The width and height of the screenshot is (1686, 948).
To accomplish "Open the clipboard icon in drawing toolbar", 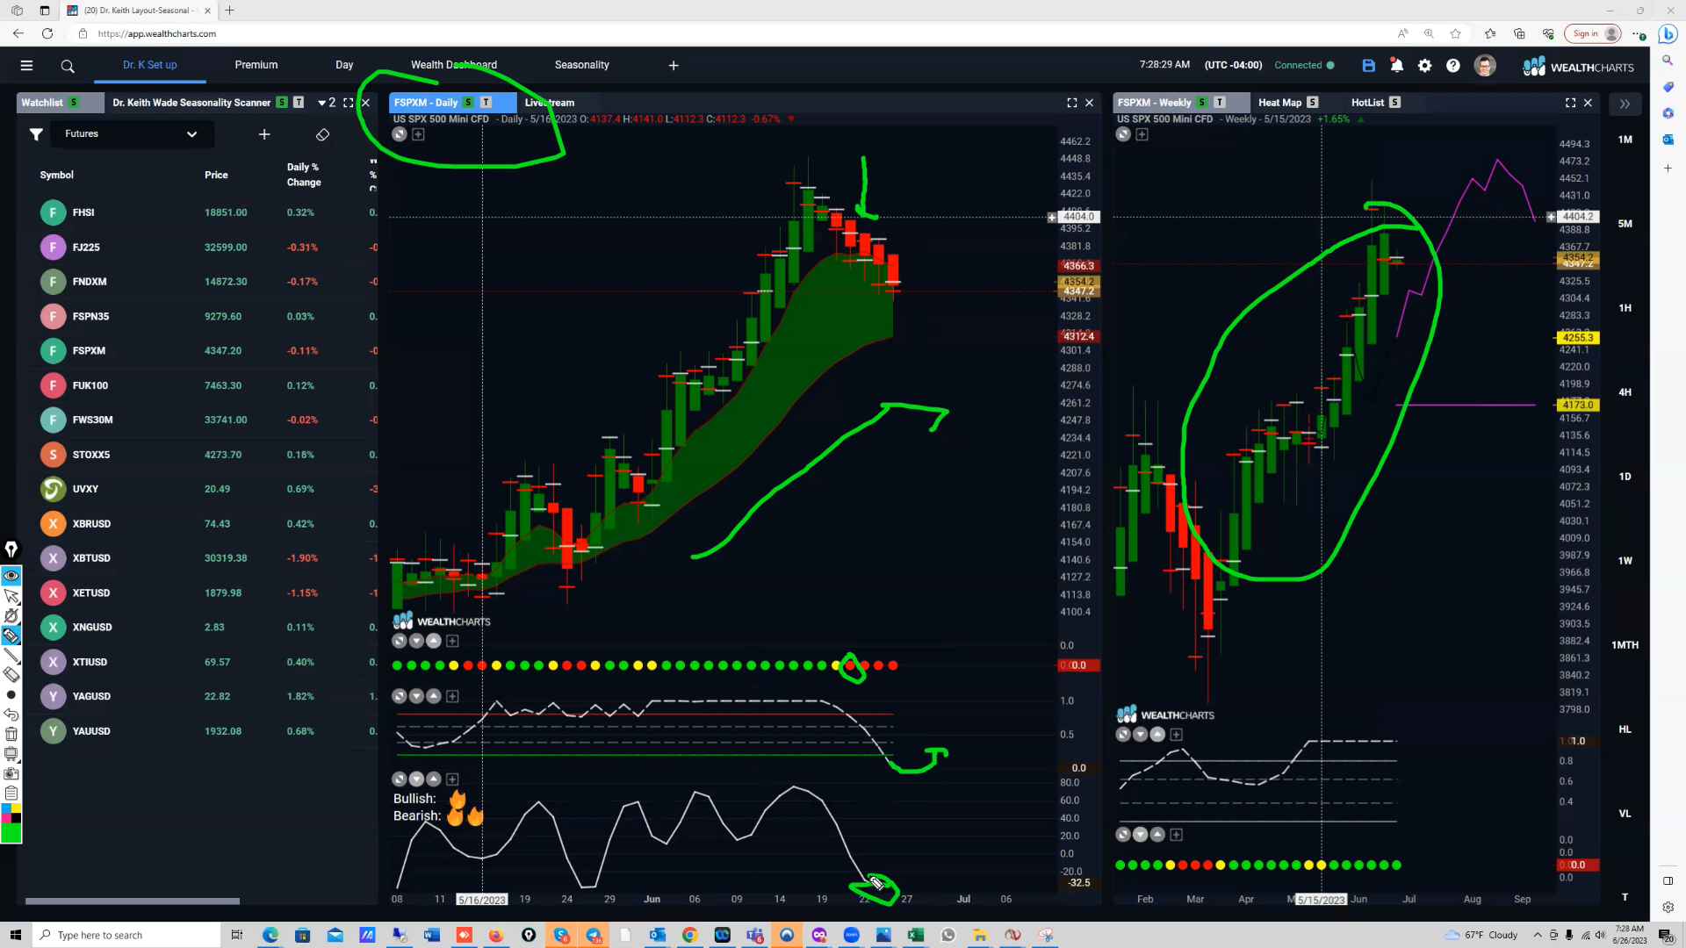I will coord(11,793).
